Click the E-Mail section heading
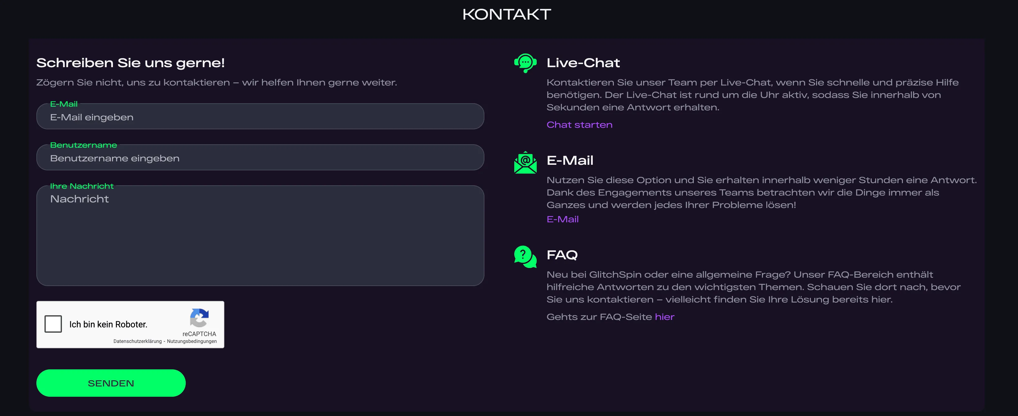This screenshot has height=416, width=1018. pyautogui.click(x=570, y=160)
